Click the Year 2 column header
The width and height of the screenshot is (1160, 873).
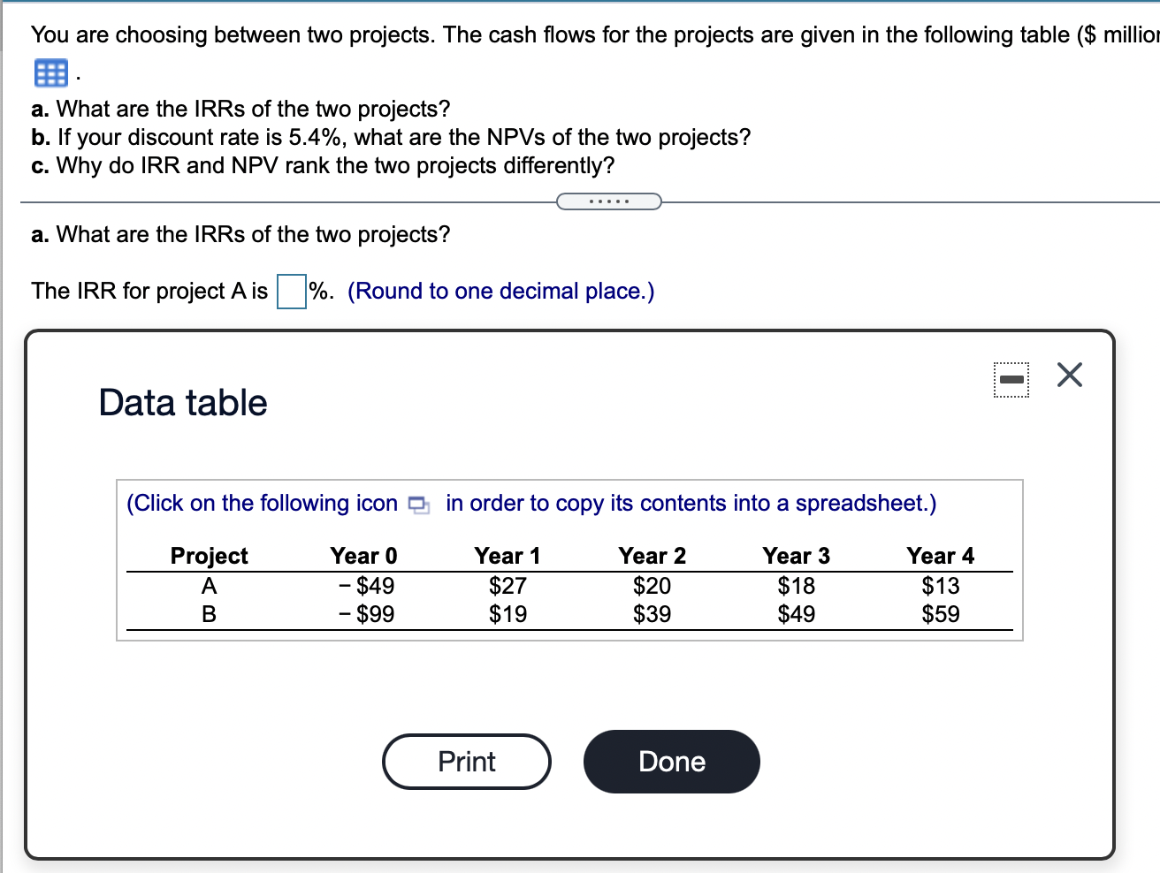[652, 556]
